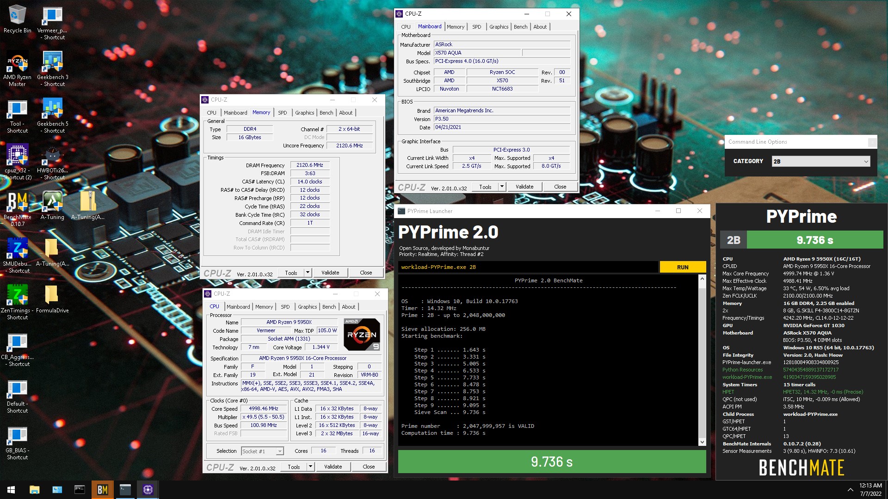Open the A-Tuning(A... folder icon
Screen dimensions: 888x499
(x=52, y=253)
